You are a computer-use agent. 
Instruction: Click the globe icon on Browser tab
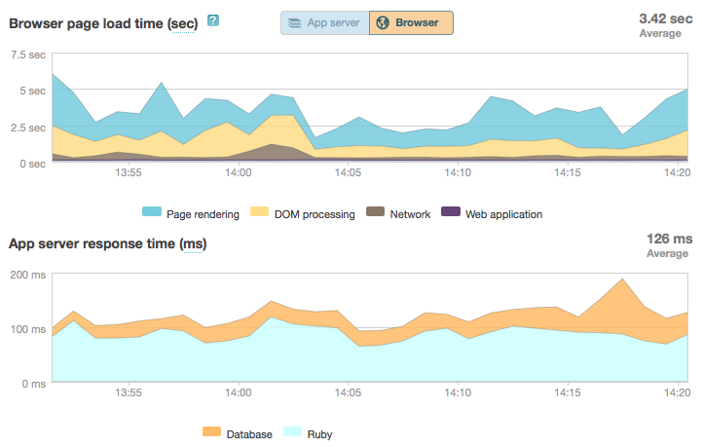point(383,22)
